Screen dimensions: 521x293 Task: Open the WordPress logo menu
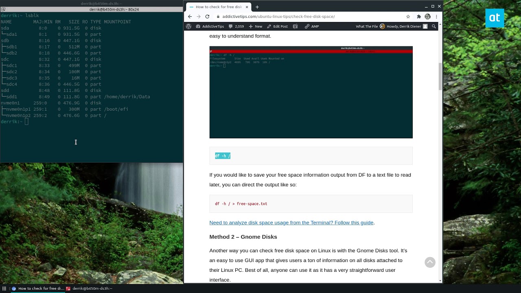[188, 26]
